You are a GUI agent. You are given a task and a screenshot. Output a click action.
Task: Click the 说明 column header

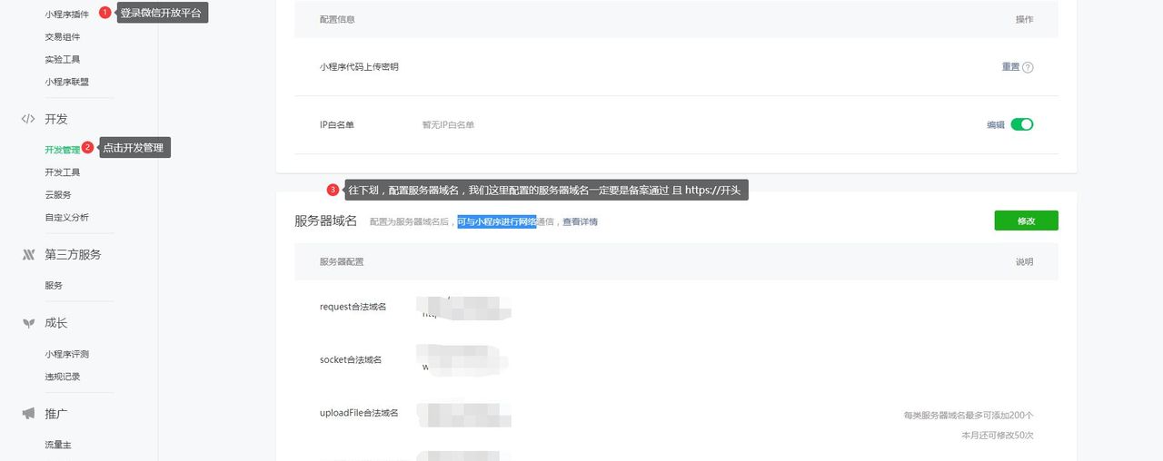1024,261
